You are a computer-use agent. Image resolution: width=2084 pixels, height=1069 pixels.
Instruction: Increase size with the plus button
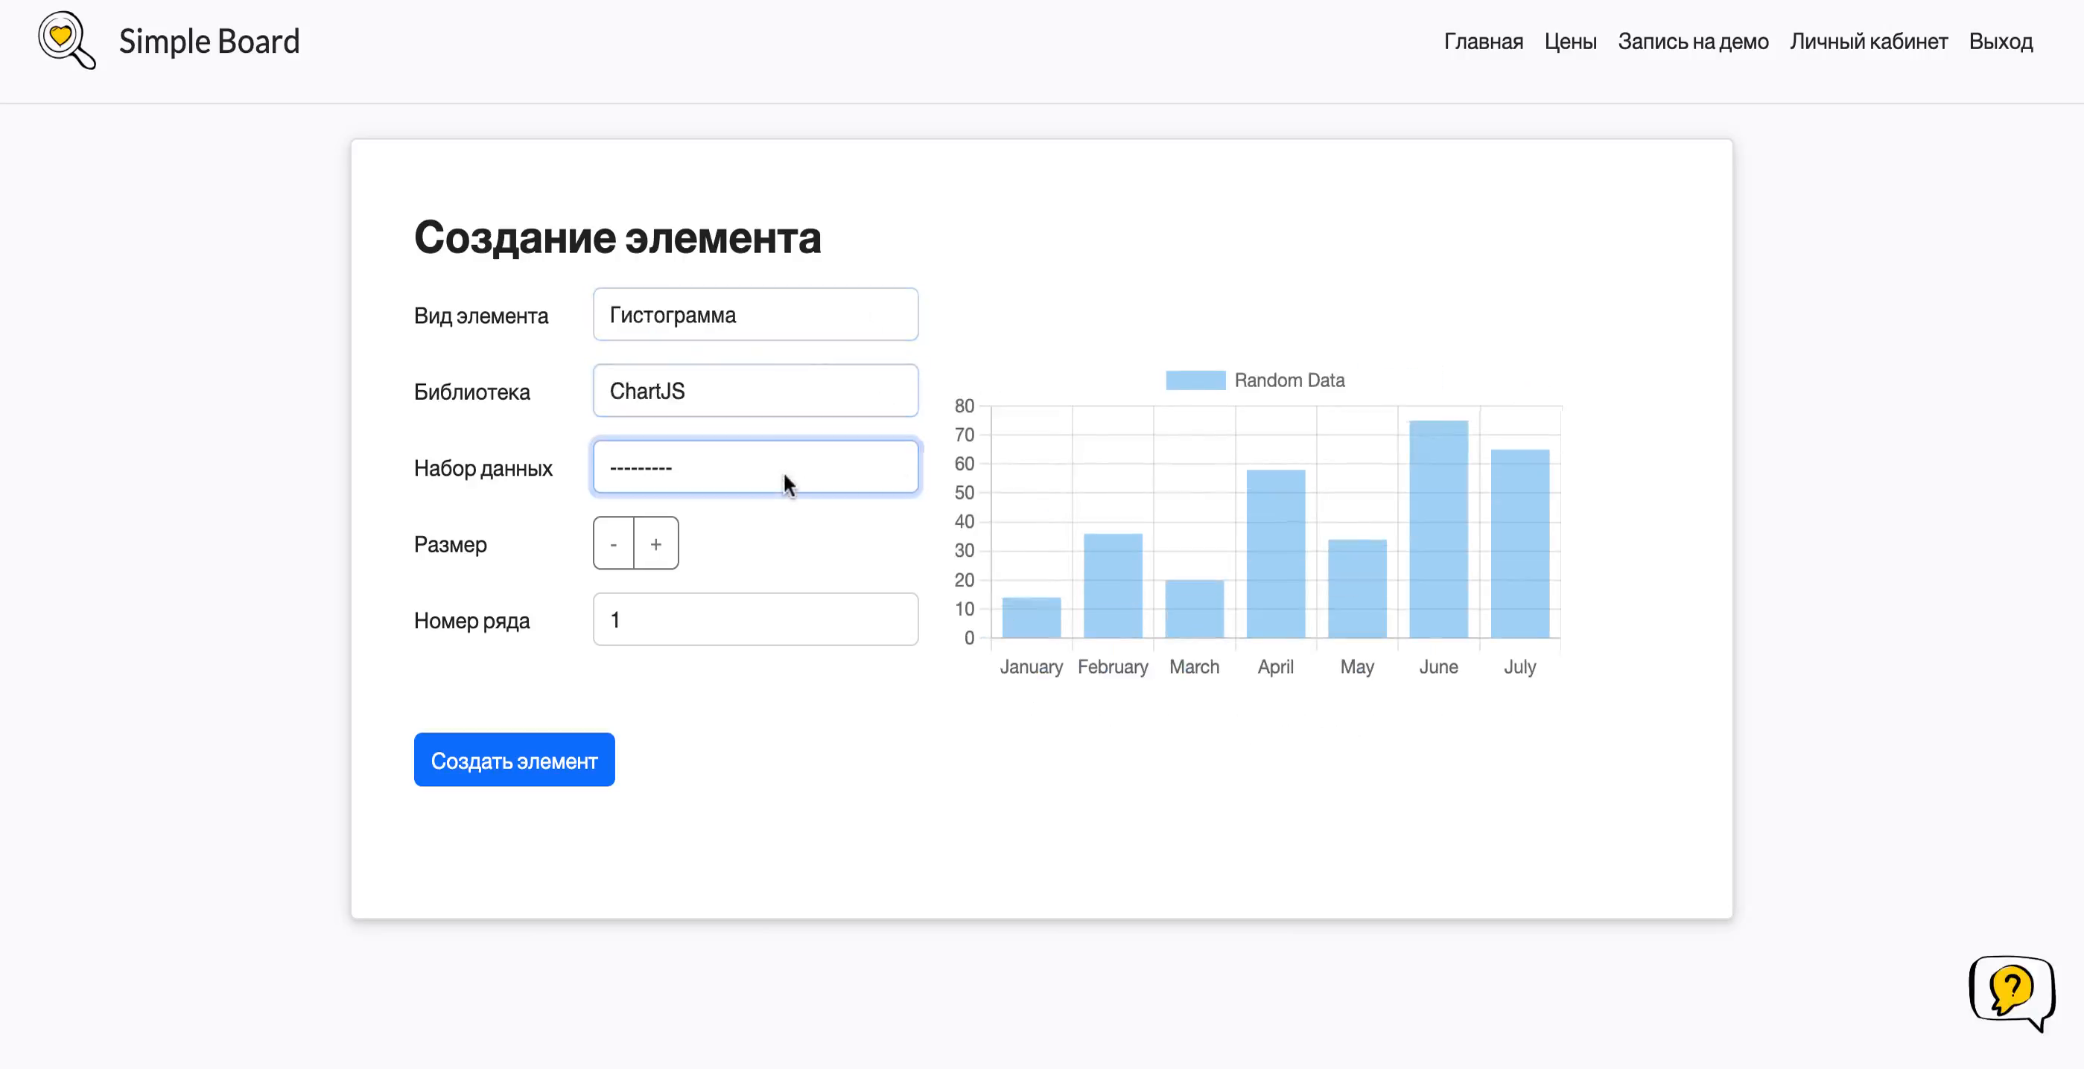tap(656, 543)
